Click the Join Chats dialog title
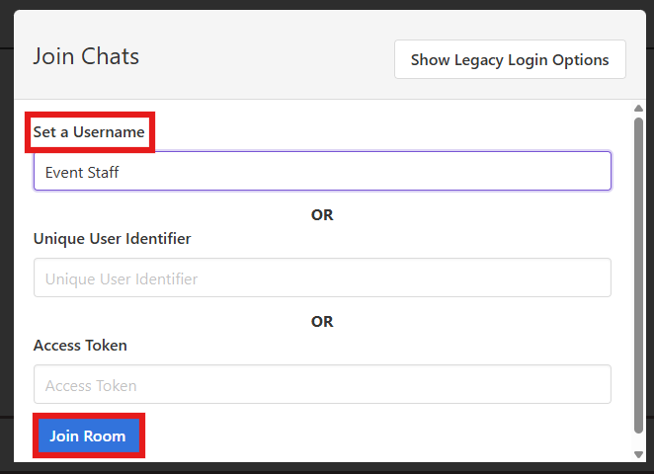 (86, 55)
